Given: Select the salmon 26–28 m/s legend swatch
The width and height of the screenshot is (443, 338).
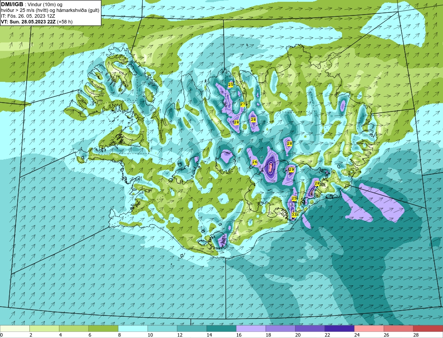Looking at the screenshot, I should coord(399,329).
